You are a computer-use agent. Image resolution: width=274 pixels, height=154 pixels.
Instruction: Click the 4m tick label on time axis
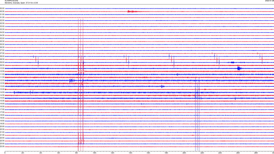(41, 153)
